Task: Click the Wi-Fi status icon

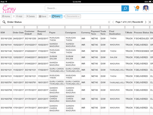Action: click(x=6, y=2)
